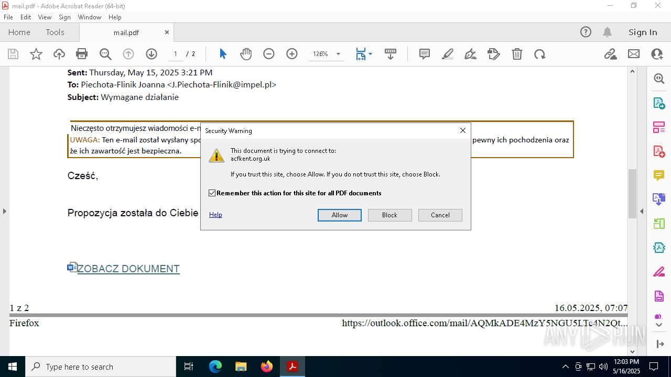Open the Comment sidebar tool
Screen dimensions: 671x377
(x=659, y=175)
